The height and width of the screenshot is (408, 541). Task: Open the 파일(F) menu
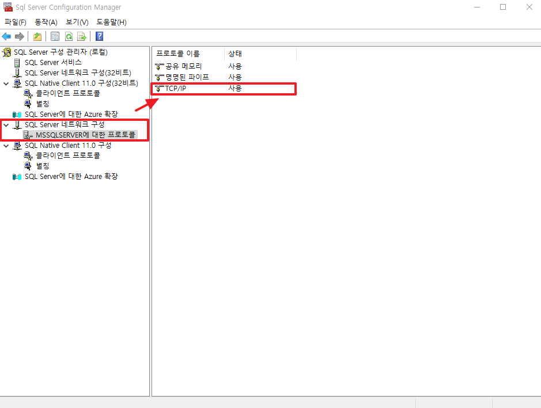click(x=16, y=22)
